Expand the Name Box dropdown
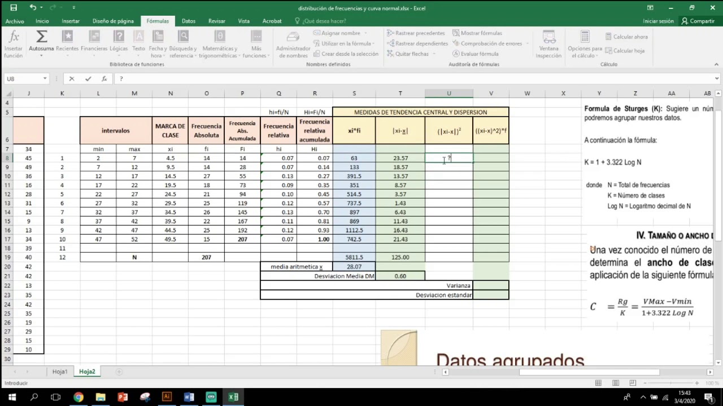Screen dimensions: 723x406 [x=45, y=79]
